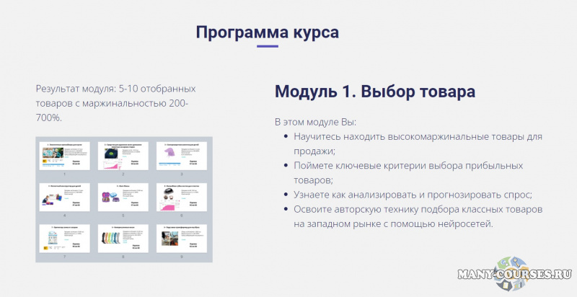Select the bullet about высокомаржинальные товары
Image resolution: width=577 pixels, height=297 pixels.
(415, 143)
